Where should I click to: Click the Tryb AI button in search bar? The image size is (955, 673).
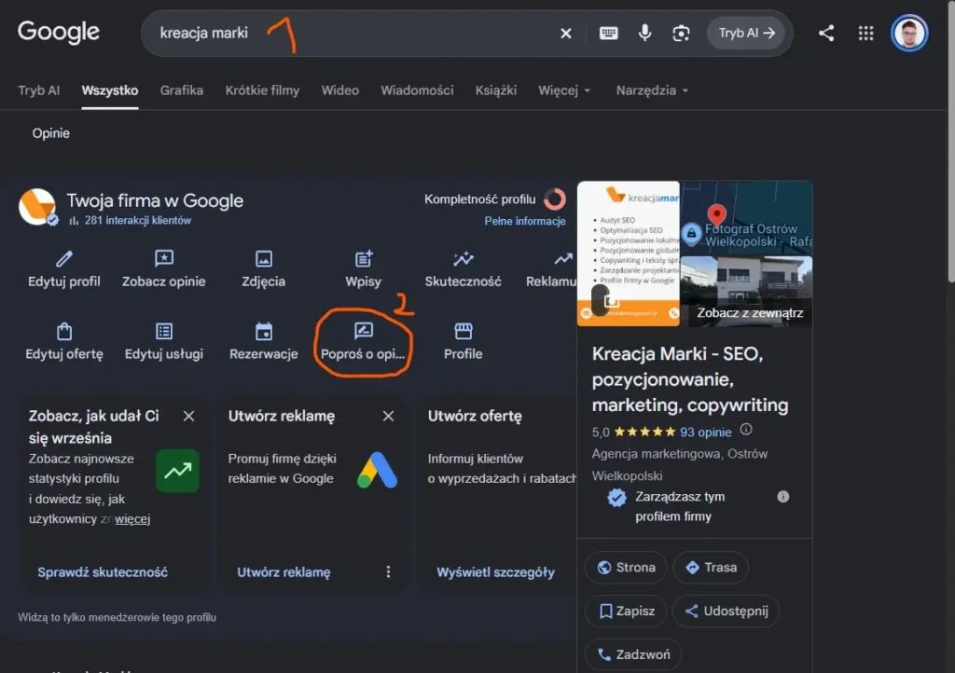pyautogui.click(x=746, y=34)
